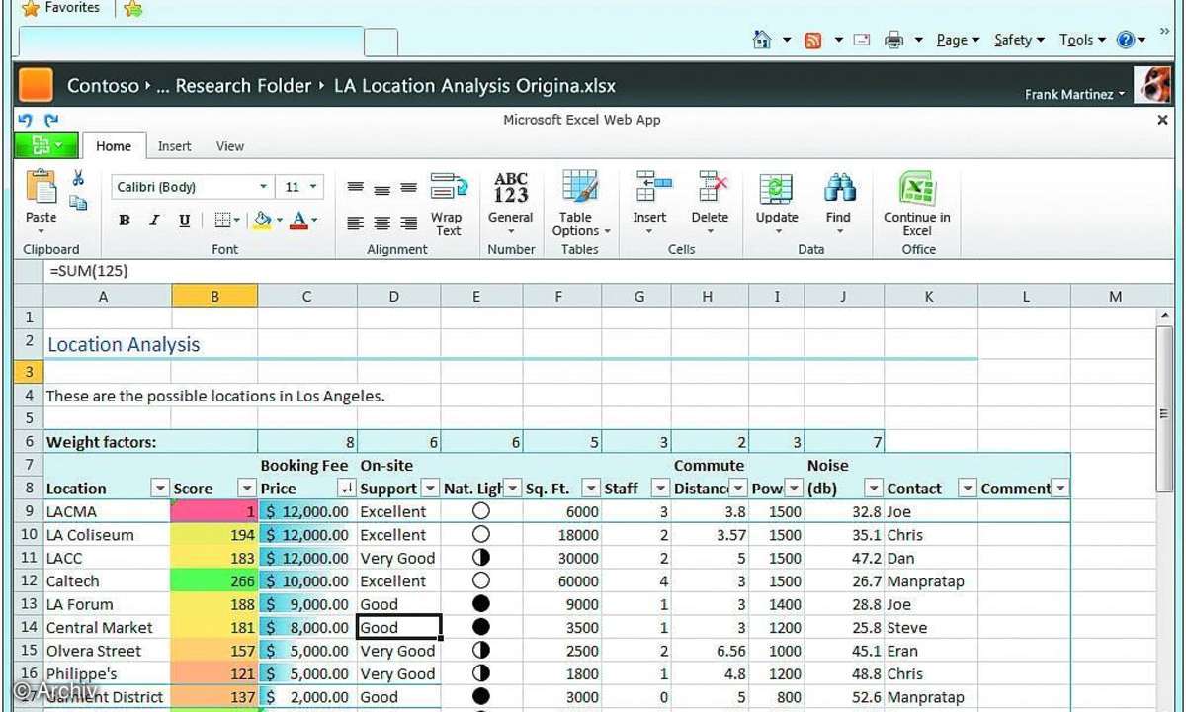Switch to the View ribbon tab
The height and width of the screenshot is (712, 1186).
click(x=229, y=146)
